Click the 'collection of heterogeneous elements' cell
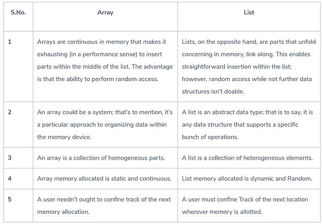Screen dimensions: 322x224 249,158
